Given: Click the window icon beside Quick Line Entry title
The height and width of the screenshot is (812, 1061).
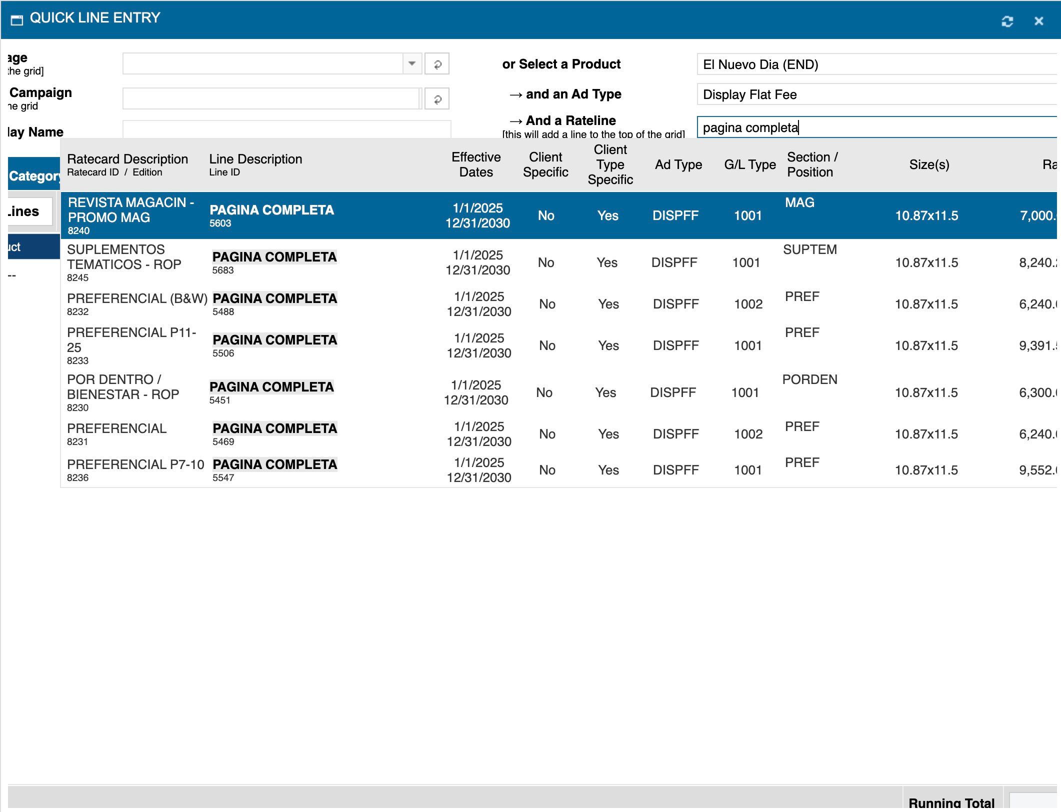Looking at the screenshot, I should [17, 20].
